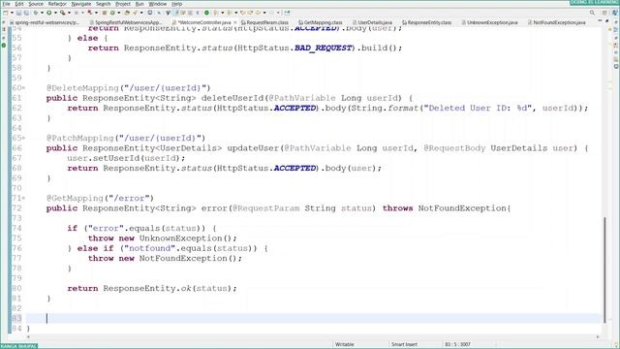Click the Open Type icon in the toolbar
Viewport: 620px width, 349px height.
tap(127, 13)
